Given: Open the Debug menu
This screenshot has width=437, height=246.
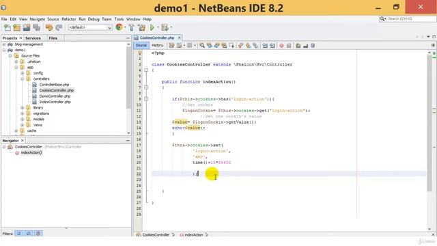Looking at the screenshot, I should pos(94,19).
